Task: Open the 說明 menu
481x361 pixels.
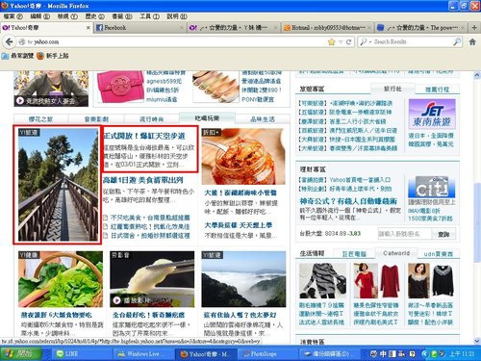Action: coord(177,16)
